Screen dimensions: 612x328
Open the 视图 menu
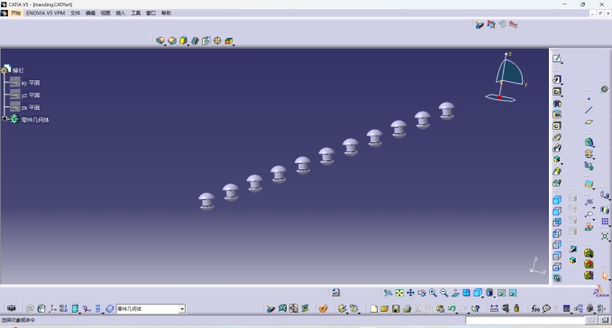coord(105,13)
